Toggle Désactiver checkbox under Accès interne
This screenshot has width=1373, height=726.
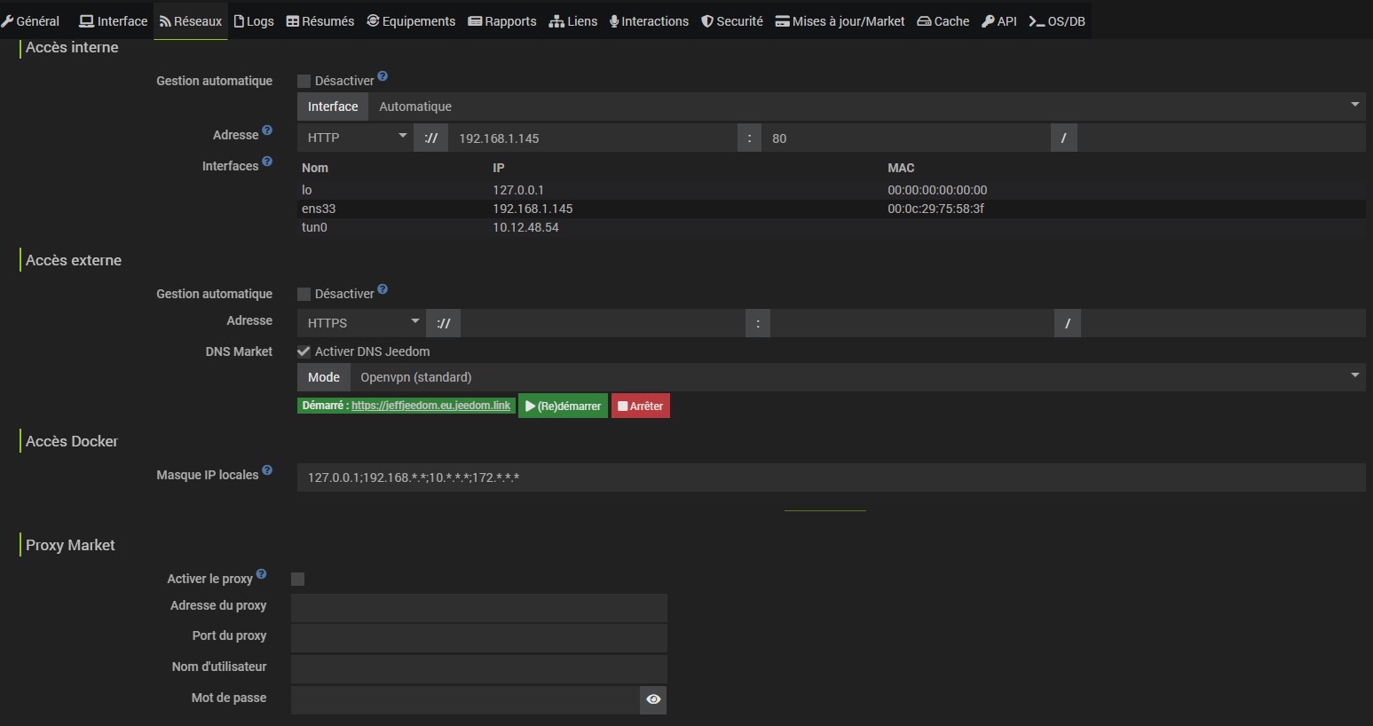coord(304,81)
